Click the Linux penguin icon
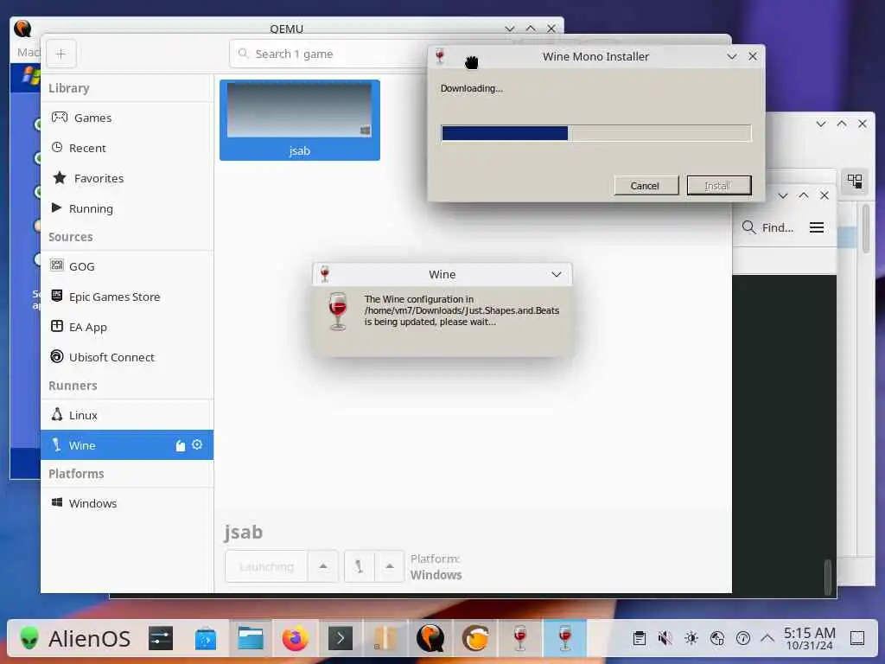Viewport: 885px width, 664px height. click(x=57, y=414)
